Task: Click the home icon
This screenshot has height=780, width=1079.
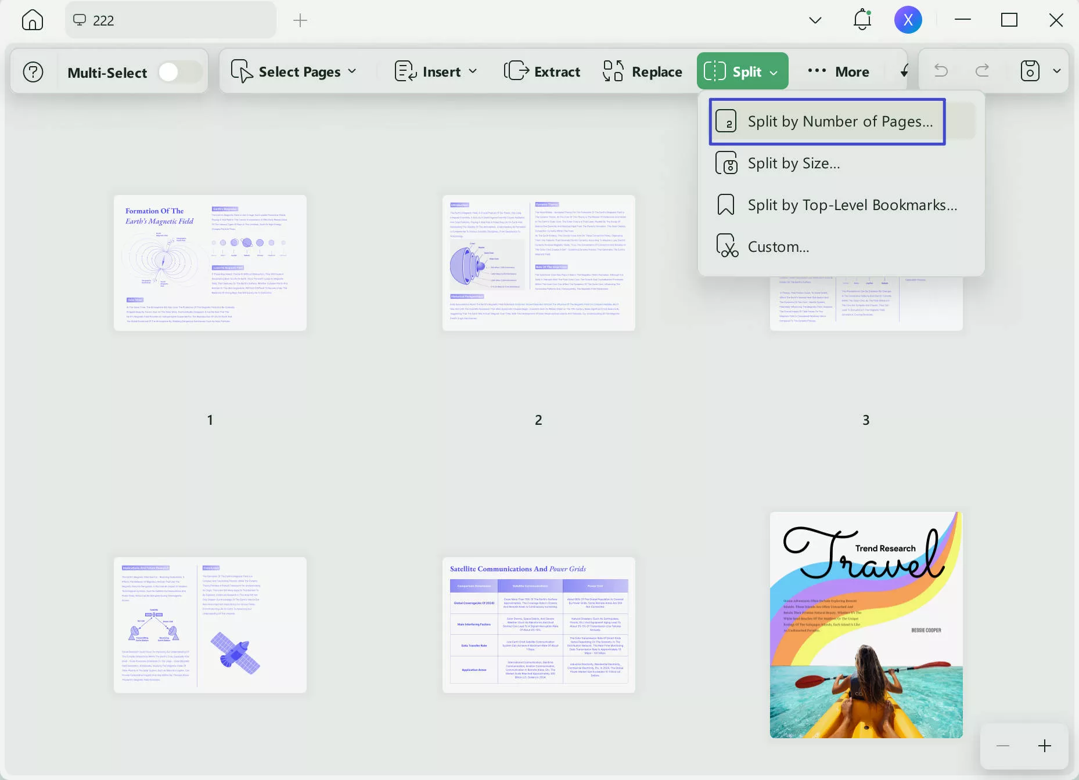Action: (x=32, y=20)
